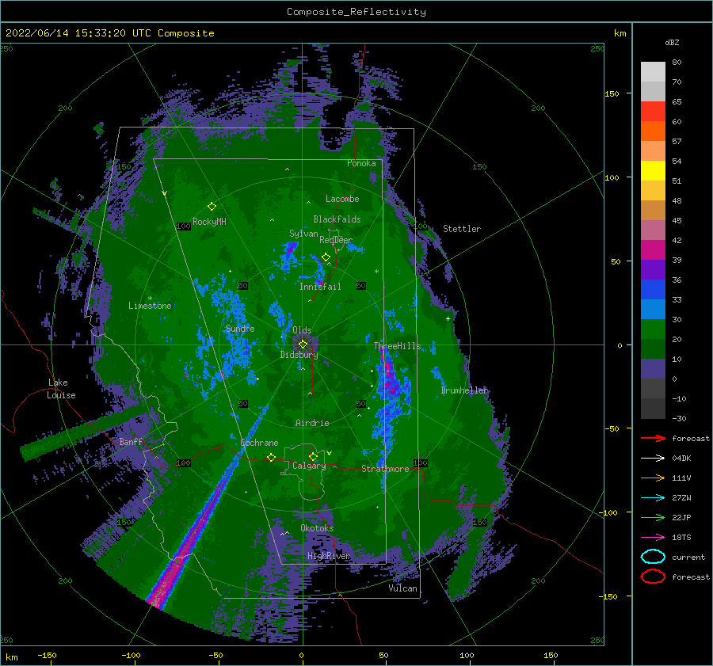This screenshot has height=666, width=713.
Task: Select the green 22JP arrow icon
Action: 653,517
